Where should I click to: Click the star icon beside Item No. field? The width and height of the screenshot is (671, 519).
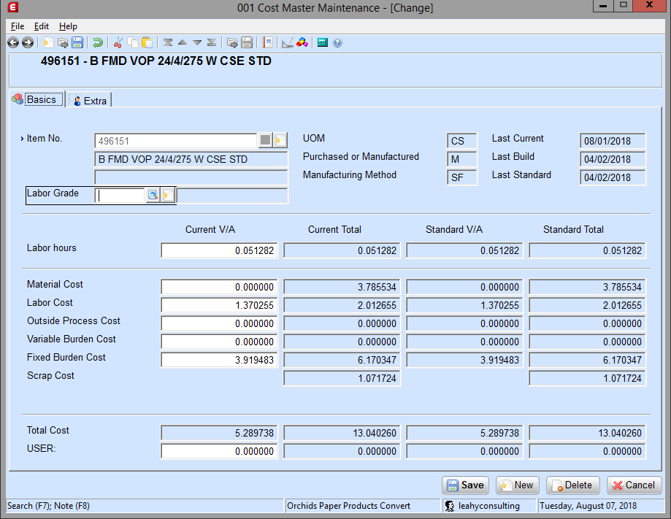click(280, 140)
